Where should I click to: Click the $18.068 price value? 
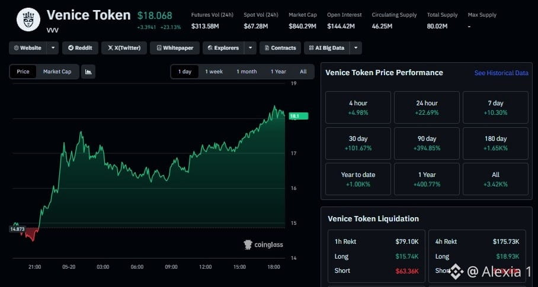point(155,15)
